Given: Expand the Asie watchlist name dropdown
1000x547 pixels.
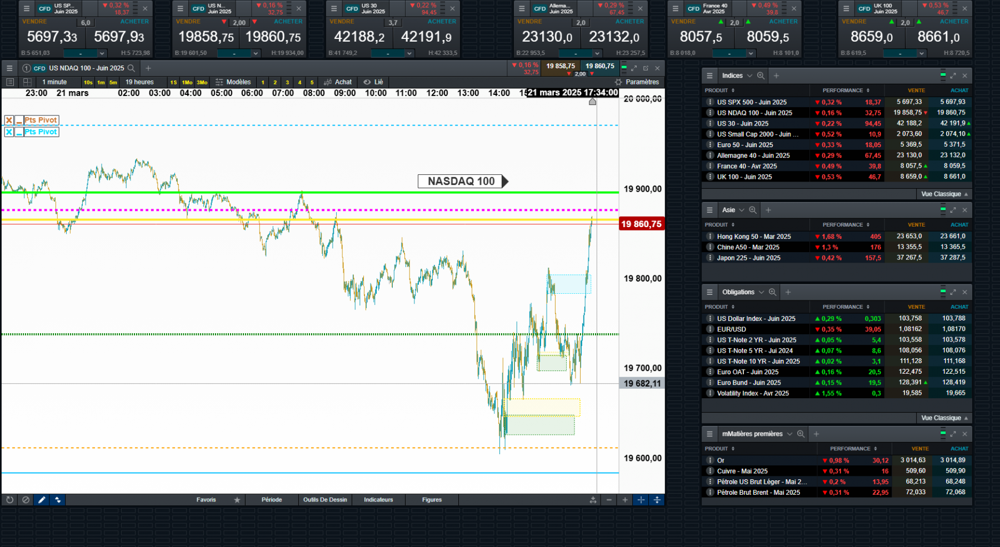Looking at the screenshot, I should coord(742,210).
